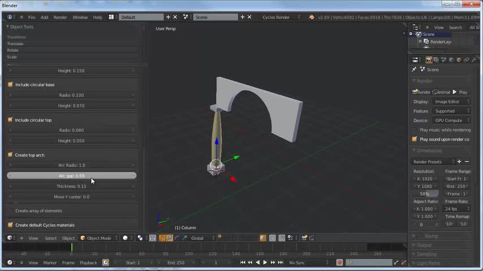Open the snap element selector icon

click(x=290, y=238)
